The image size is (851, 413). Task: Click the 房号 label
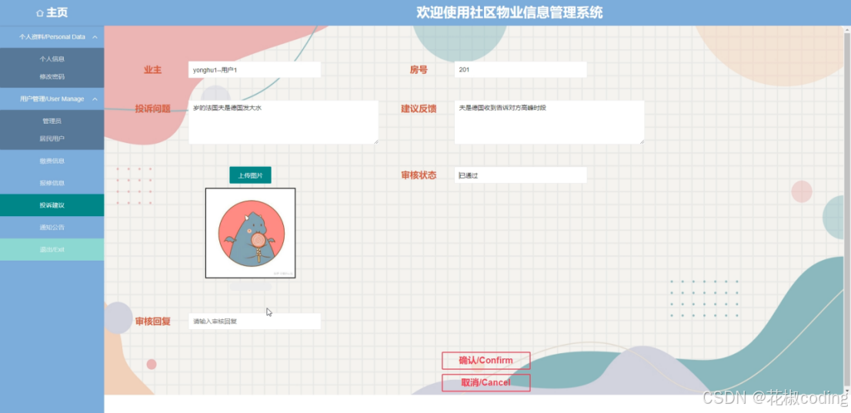point(419,69)
